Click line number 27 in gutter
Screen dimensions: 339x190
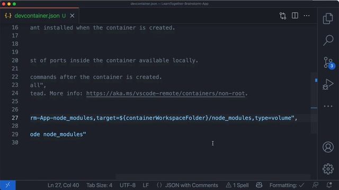15,118
